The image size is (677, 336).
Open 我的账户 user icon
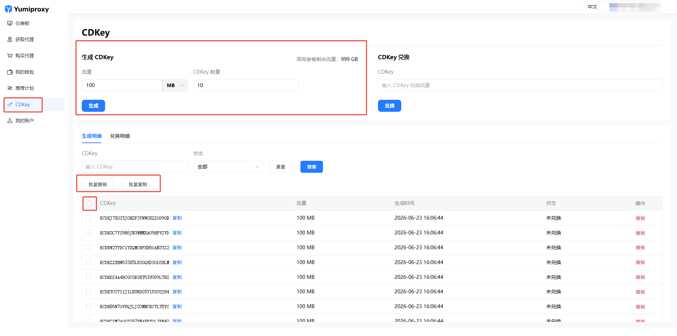(x=10, y=121)
